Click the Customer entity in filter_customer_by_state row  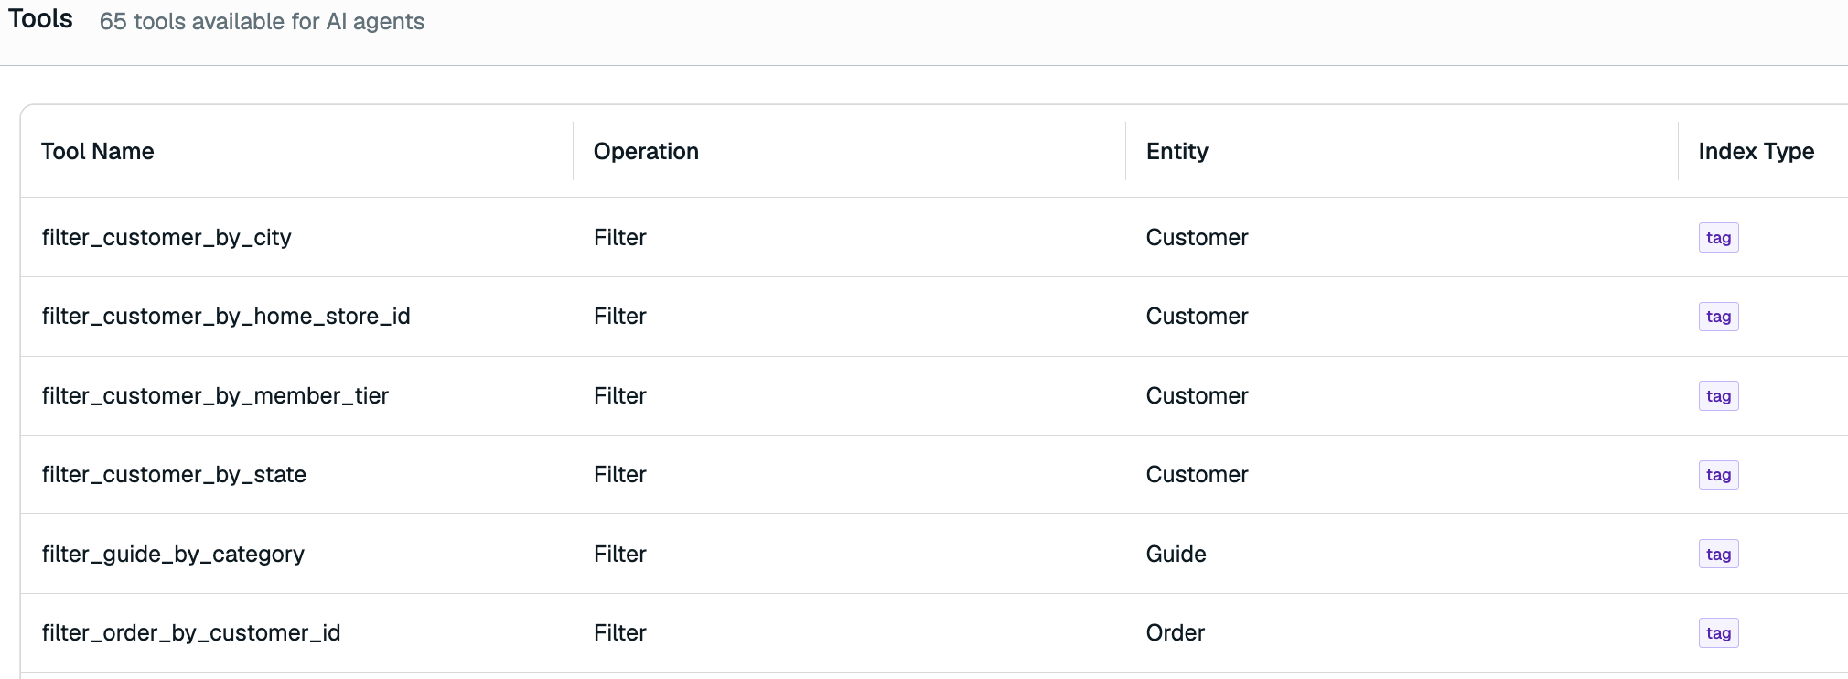click(x=1197, y=475)
